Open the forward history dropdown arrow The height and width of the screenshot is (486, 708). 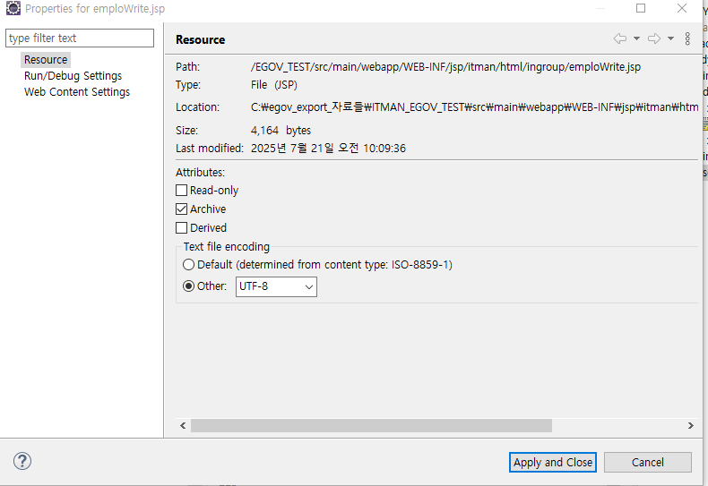[671, 38]
